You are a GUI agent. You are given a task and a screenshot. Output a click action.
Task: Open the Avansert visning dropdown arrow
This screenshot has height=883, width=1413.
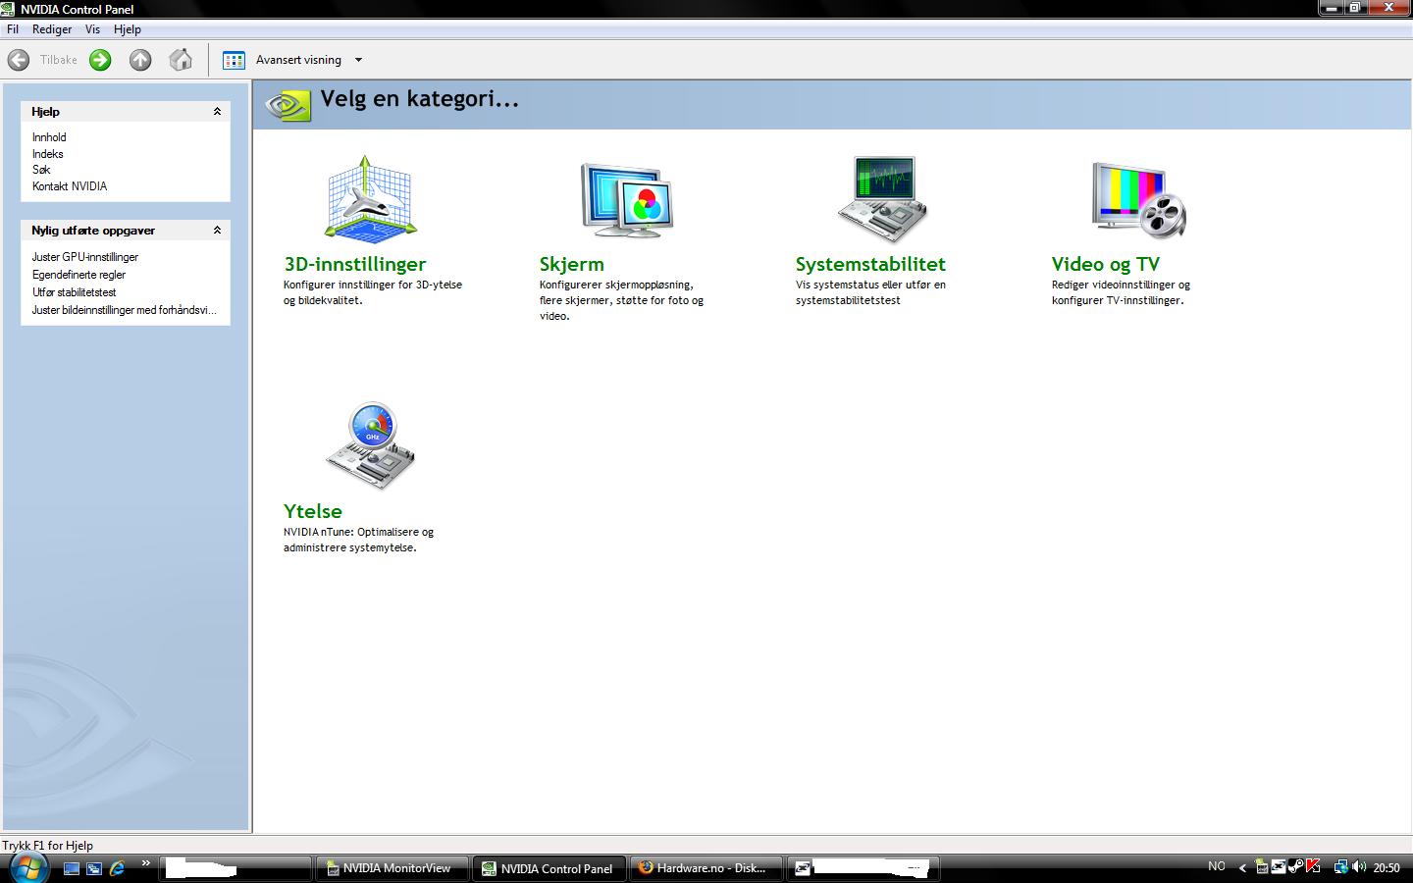tap(358, 60)
